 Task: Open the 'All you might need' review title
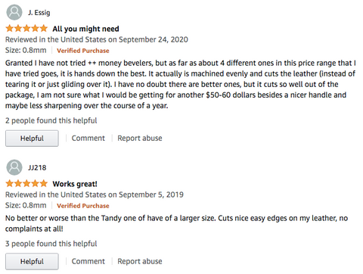click(x=85, y=29)
